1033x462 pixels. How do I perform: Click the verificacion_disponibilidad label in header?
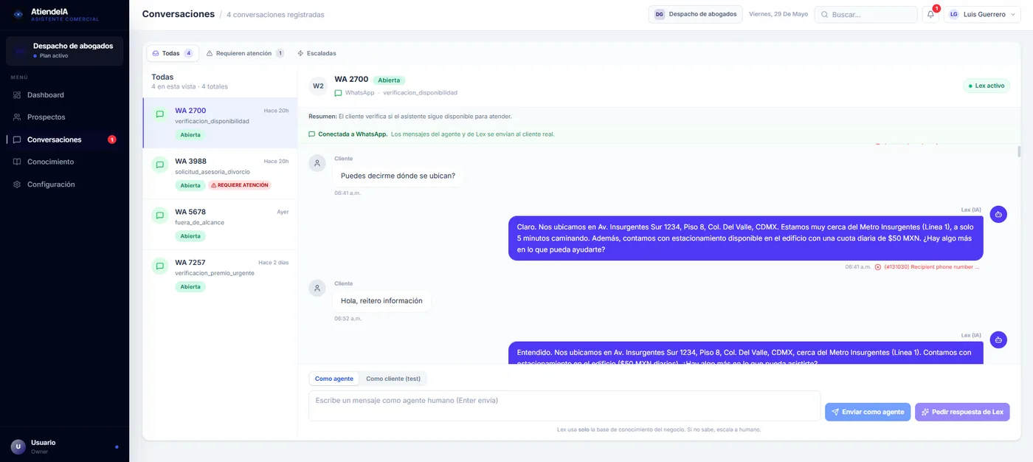(x=420, y=93)
